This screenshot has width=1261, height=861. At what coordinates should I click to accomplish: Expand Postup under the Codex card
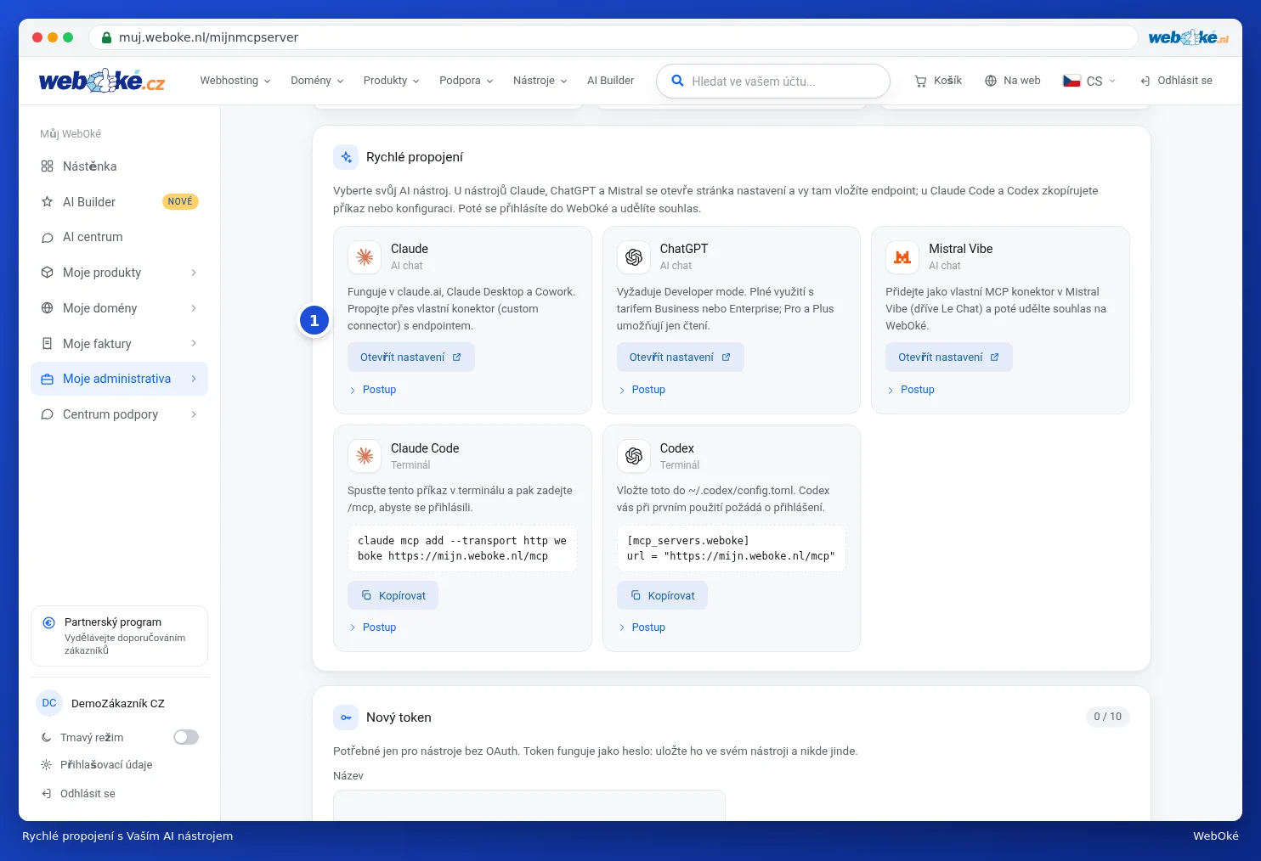[x=642, y=627]
